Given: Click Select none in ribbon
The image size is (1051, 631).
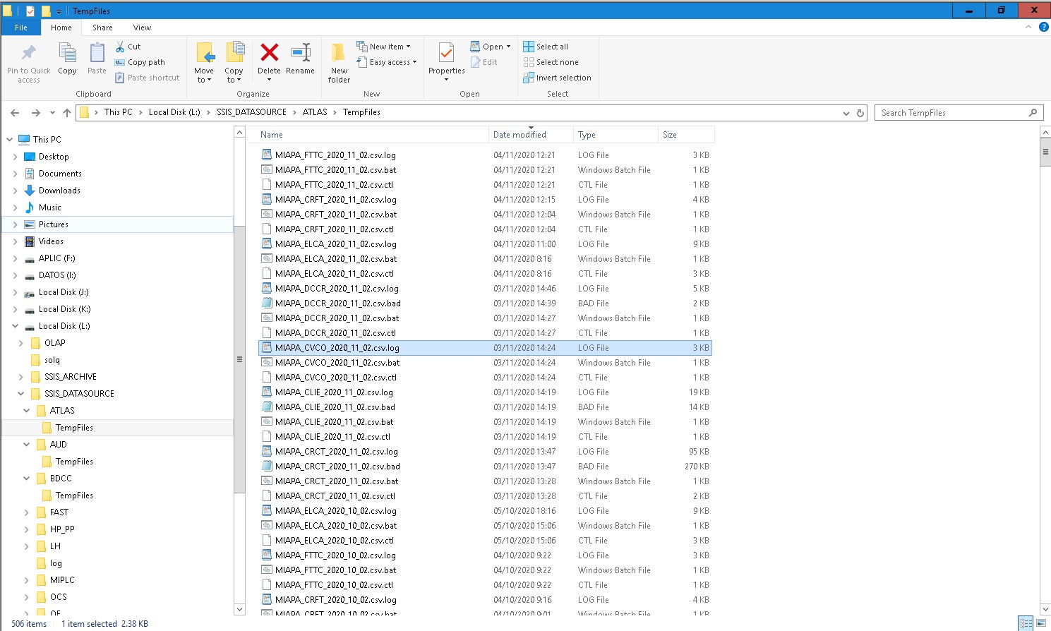Looking at the screenshot, I should (x=551, y=62).
